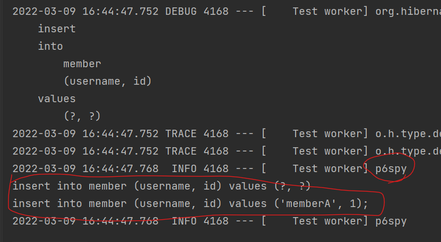Click the first INFO p6spy log line
Screen dimensions: 441x242
click(x=210, y=168)
